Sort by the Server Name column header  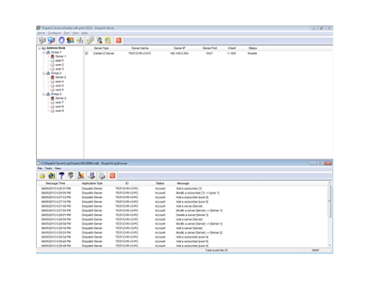[x=140, y=49]
